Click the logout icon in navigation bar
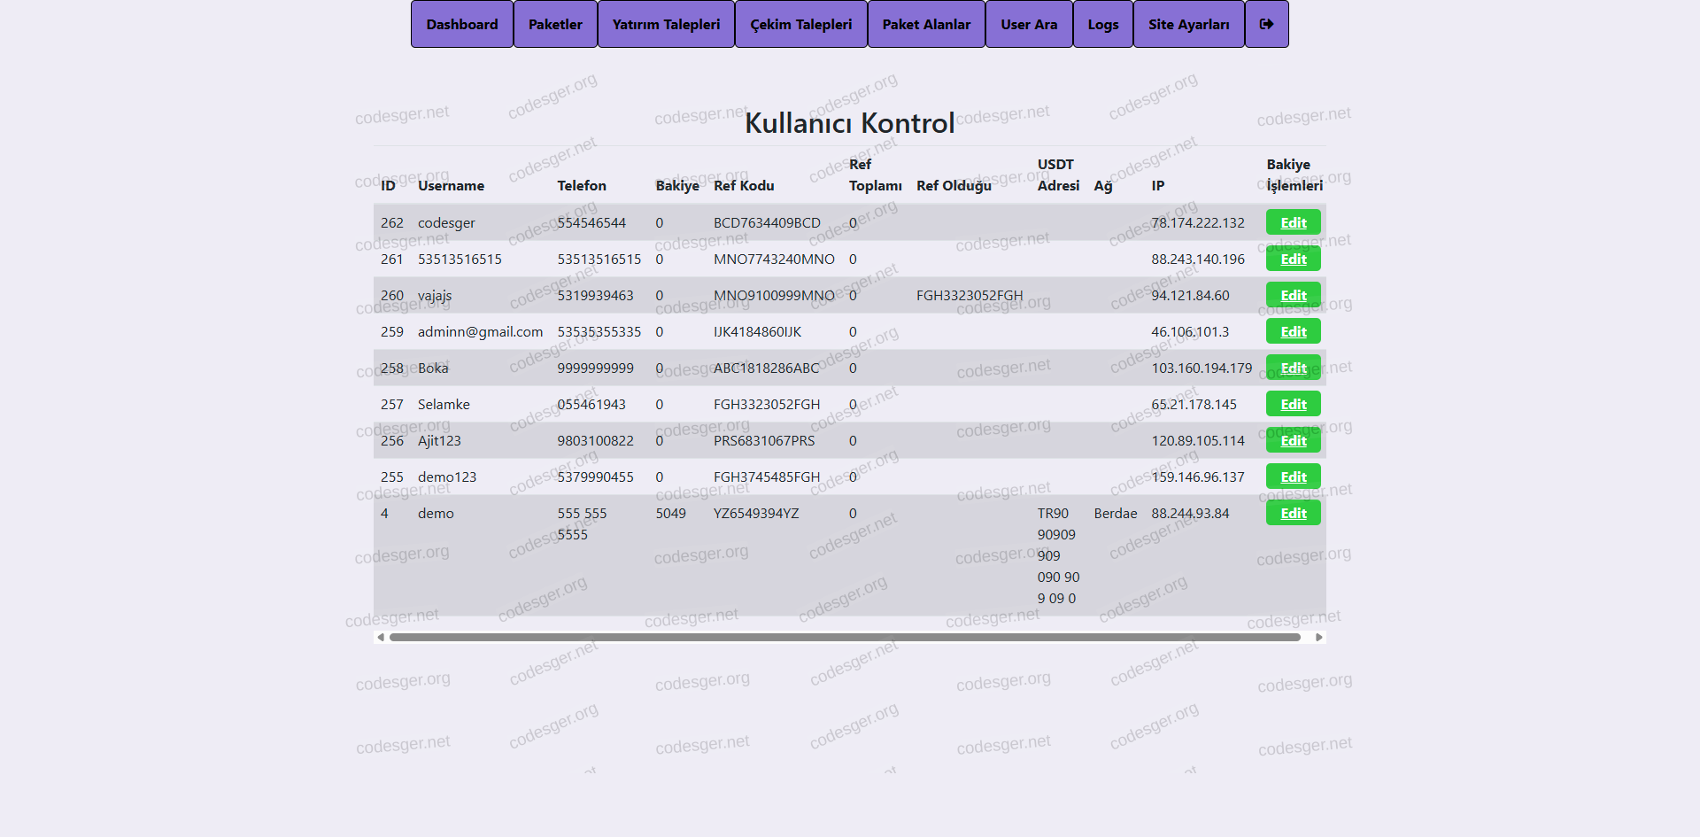 click(x=1266, y=24)
